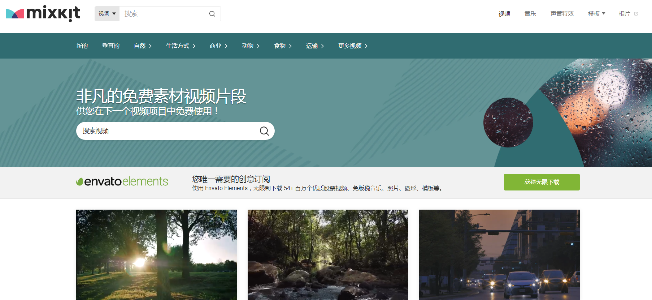The width and height of the screenshot is (652, 300).
Task: Click the hero search magnifier icon
Action: (264, 131)
